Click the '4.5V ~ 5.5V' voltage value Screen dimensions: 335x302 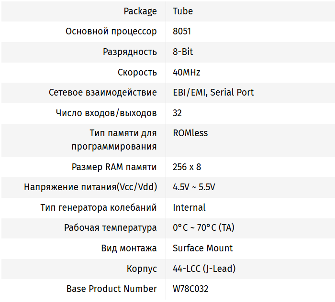pyautogui.click(x=194, y=187)
